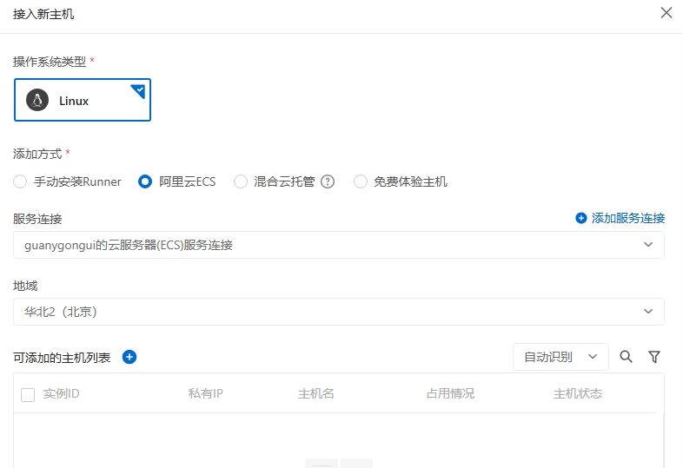
Task: Click the plus icon beside 添加服务连接
Action: [581, 218]
